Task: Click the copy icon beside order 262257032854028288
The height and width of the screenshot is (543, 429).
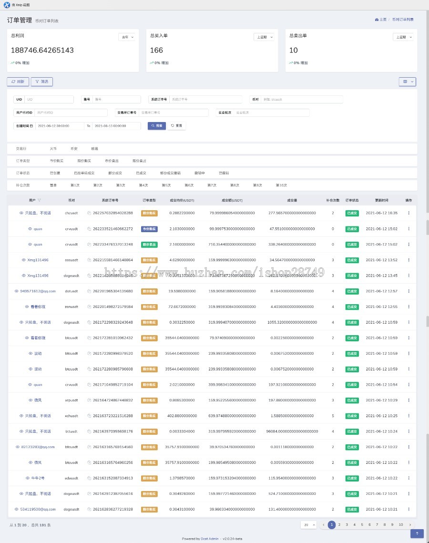Action: click(89, 213)
